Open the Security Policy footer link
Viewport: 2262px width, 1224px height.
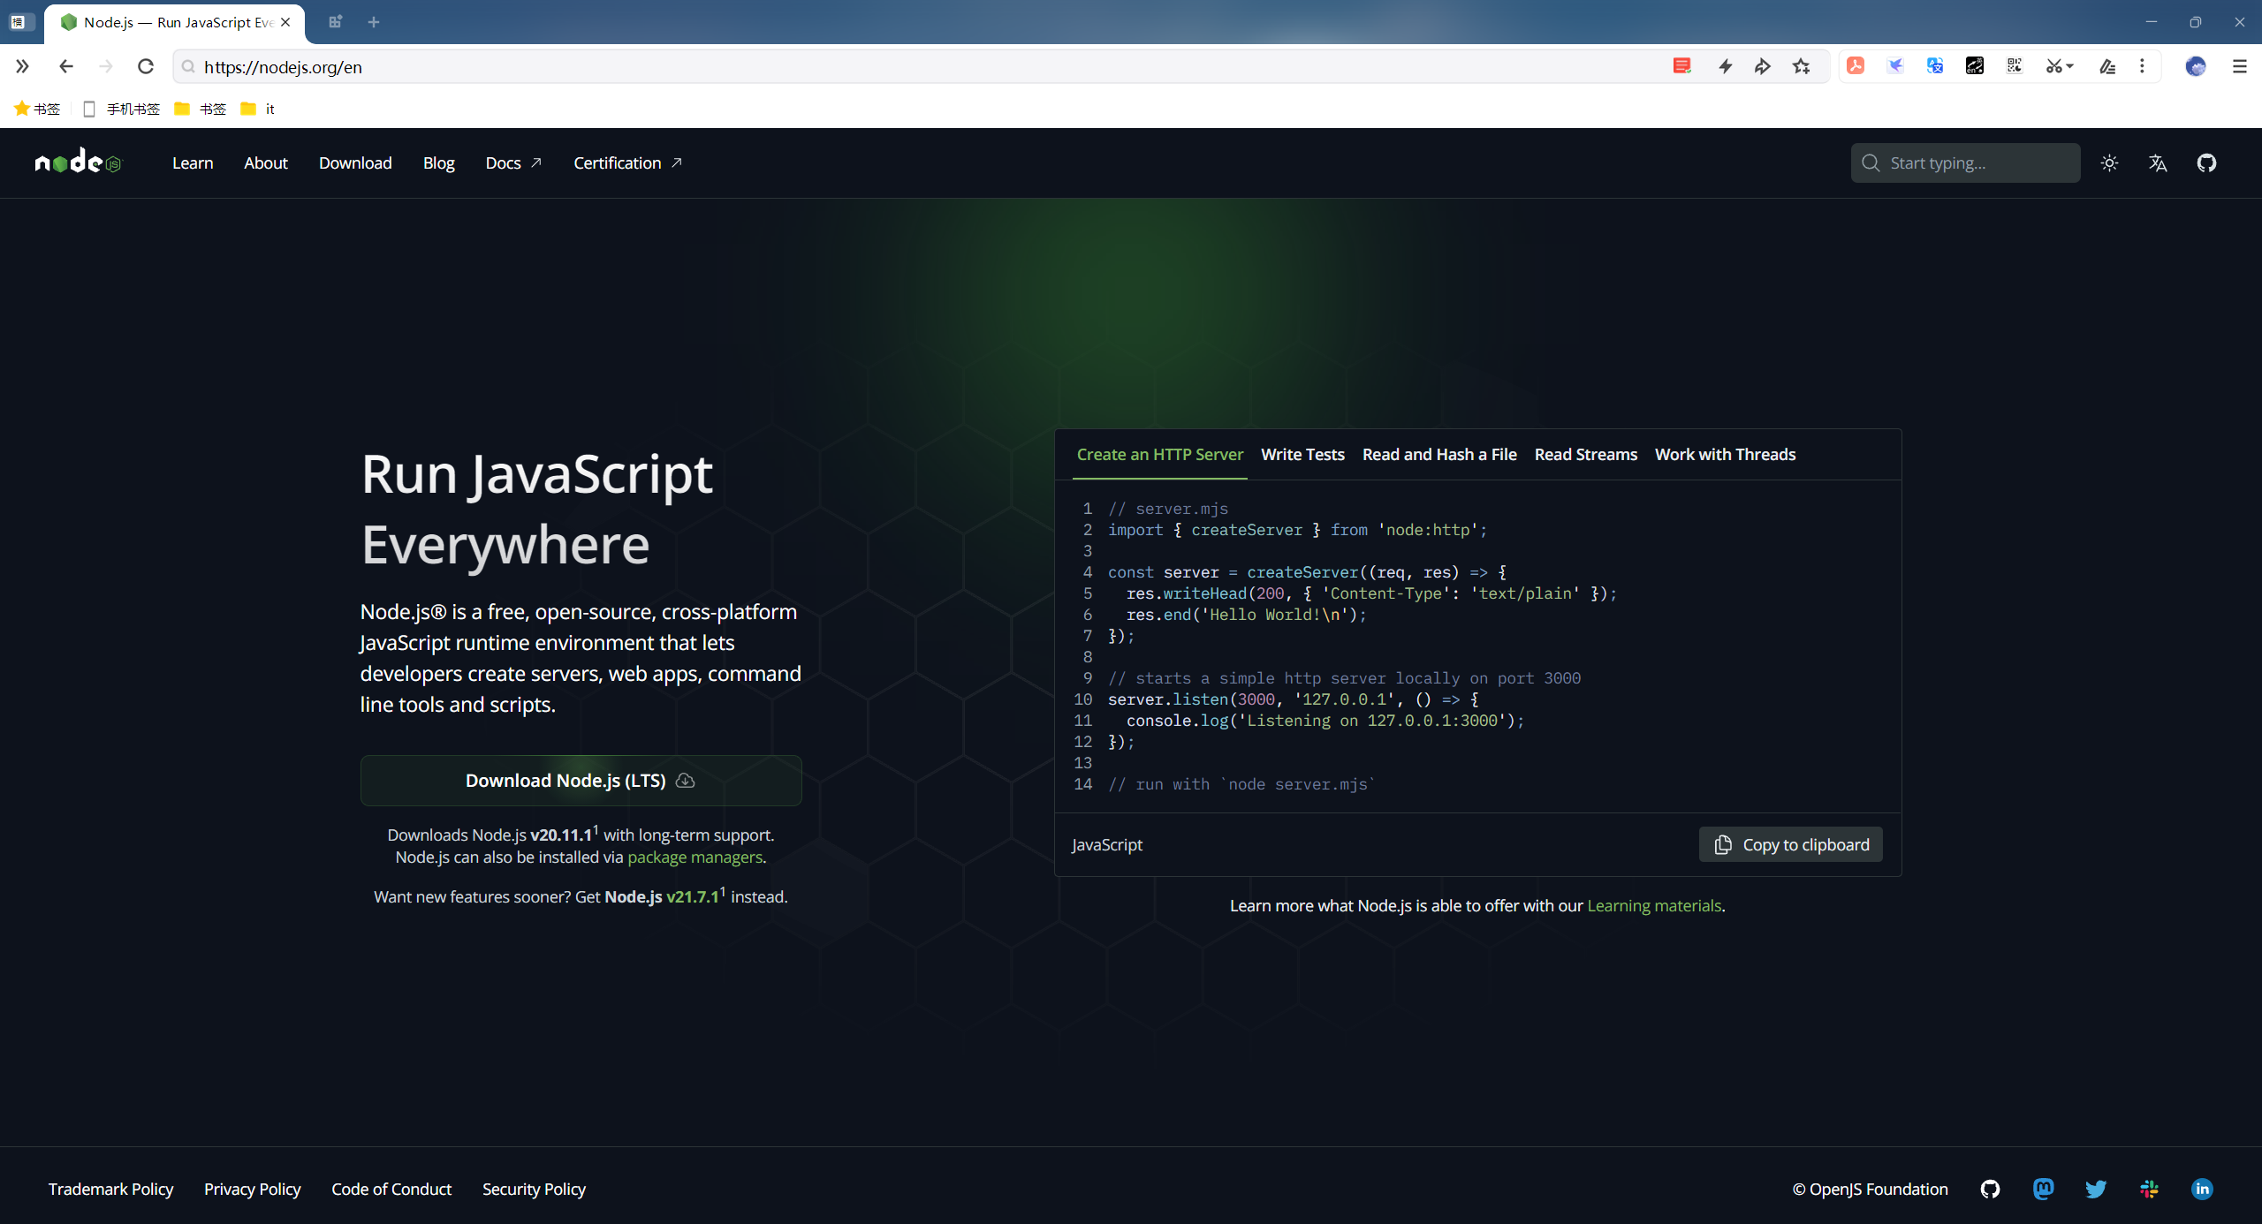534,1190
